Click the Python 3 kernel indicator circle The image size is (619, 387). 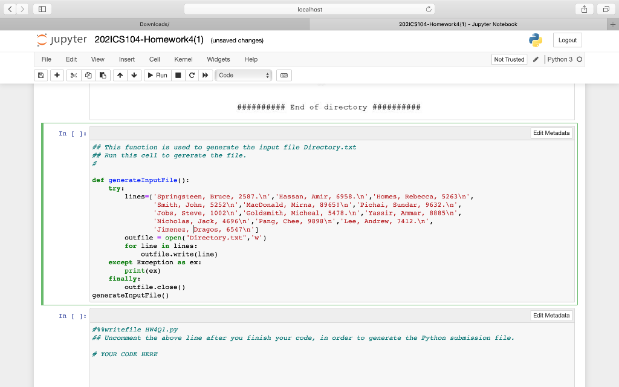(x=580, y=59)
